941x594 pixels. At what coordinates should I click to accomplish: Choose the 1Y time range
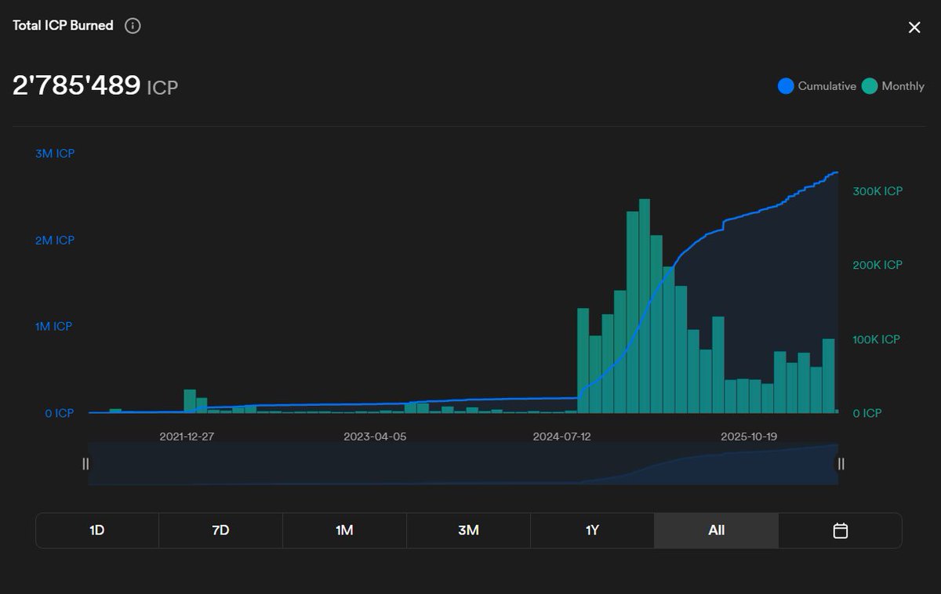(x=592, y=531)
